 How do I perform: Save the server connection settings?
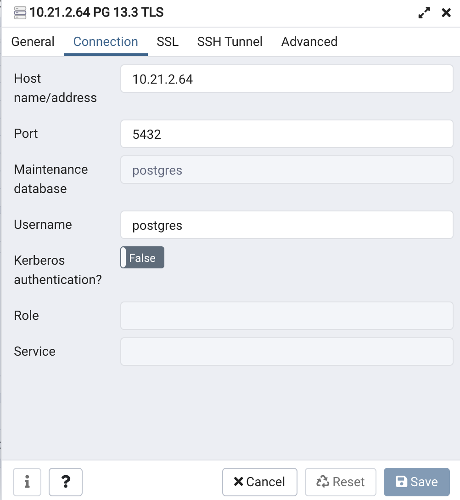coord(417,482)
